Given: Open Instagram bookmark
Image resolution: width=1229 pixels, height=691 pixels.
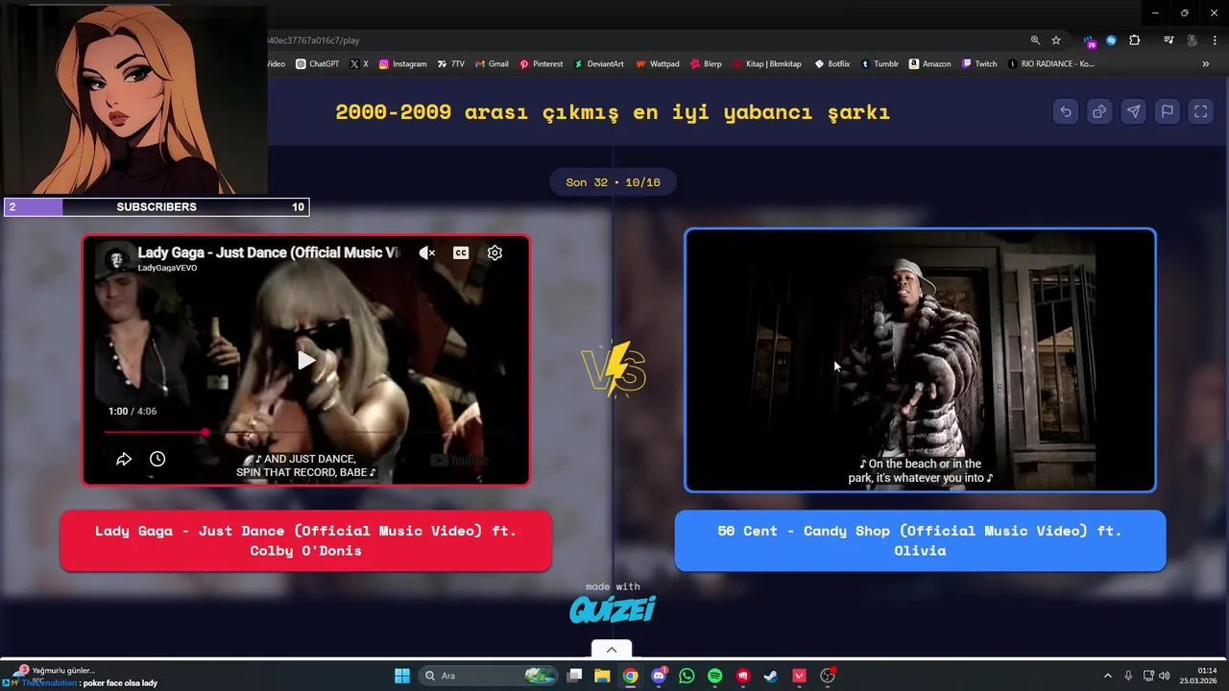Looking at the screenshot, I should tap(403, 64).
